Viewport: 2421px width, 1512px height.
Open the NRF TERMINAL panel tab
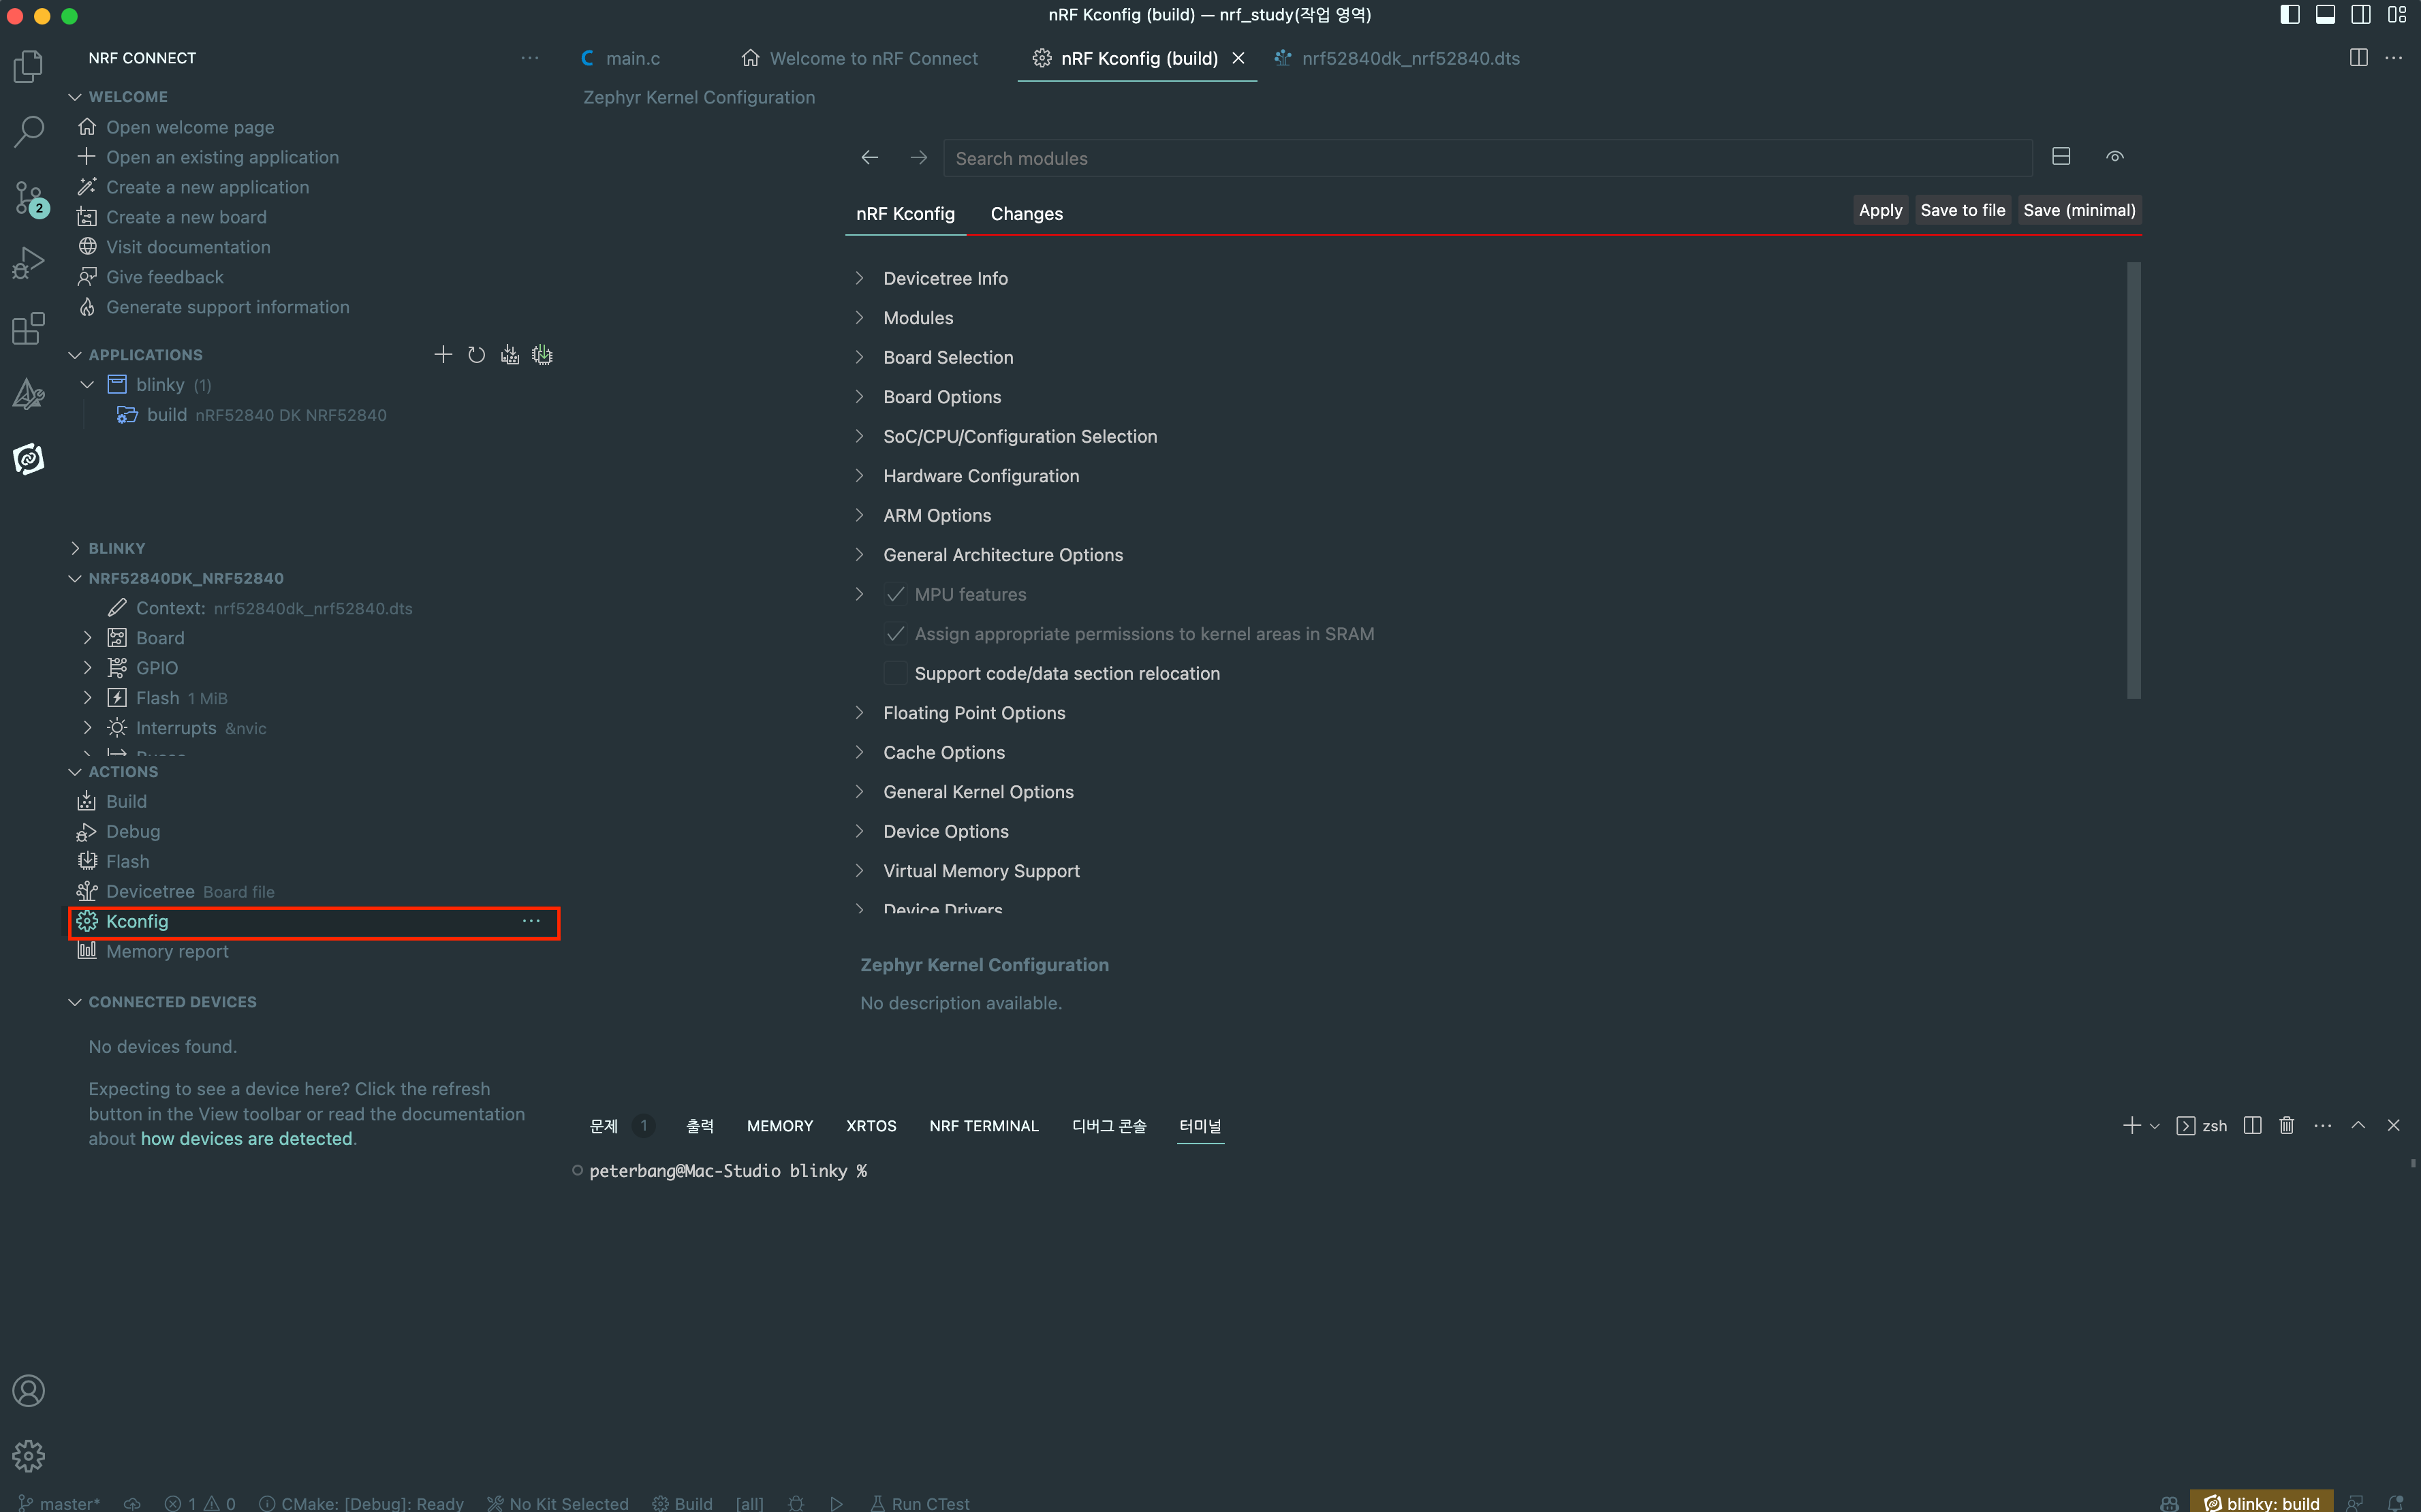983,1126
